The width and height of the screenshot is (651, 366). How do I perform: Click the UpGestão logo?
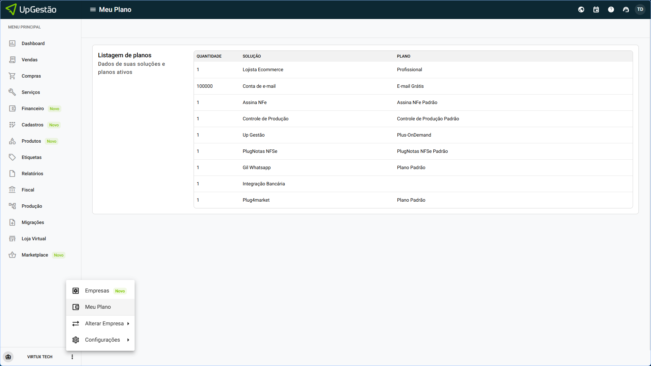[x=31, y=9]
